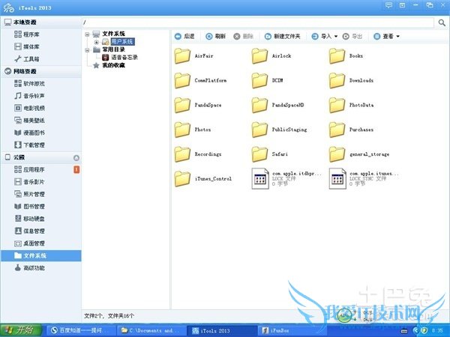The height and width of the screenshot is (337, 450).
Task: Select the PandaSpaceMD folder
Action: 277,105
